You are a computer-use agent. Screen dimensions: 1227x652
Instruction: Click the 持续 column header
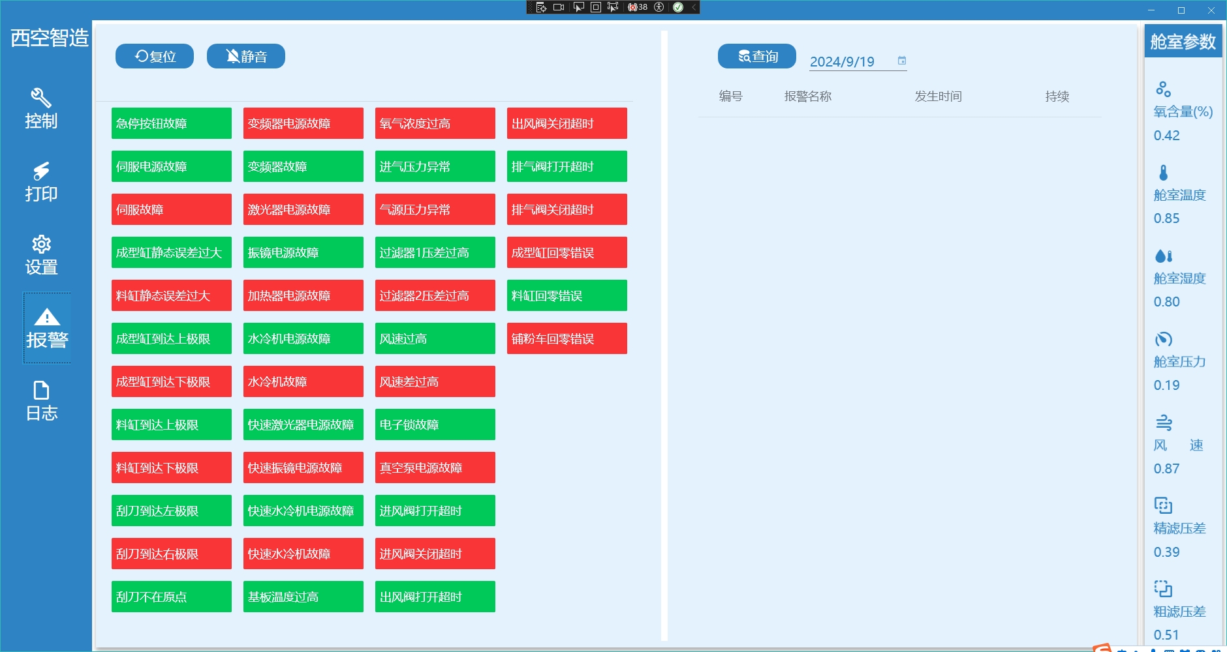(1057, 96)
